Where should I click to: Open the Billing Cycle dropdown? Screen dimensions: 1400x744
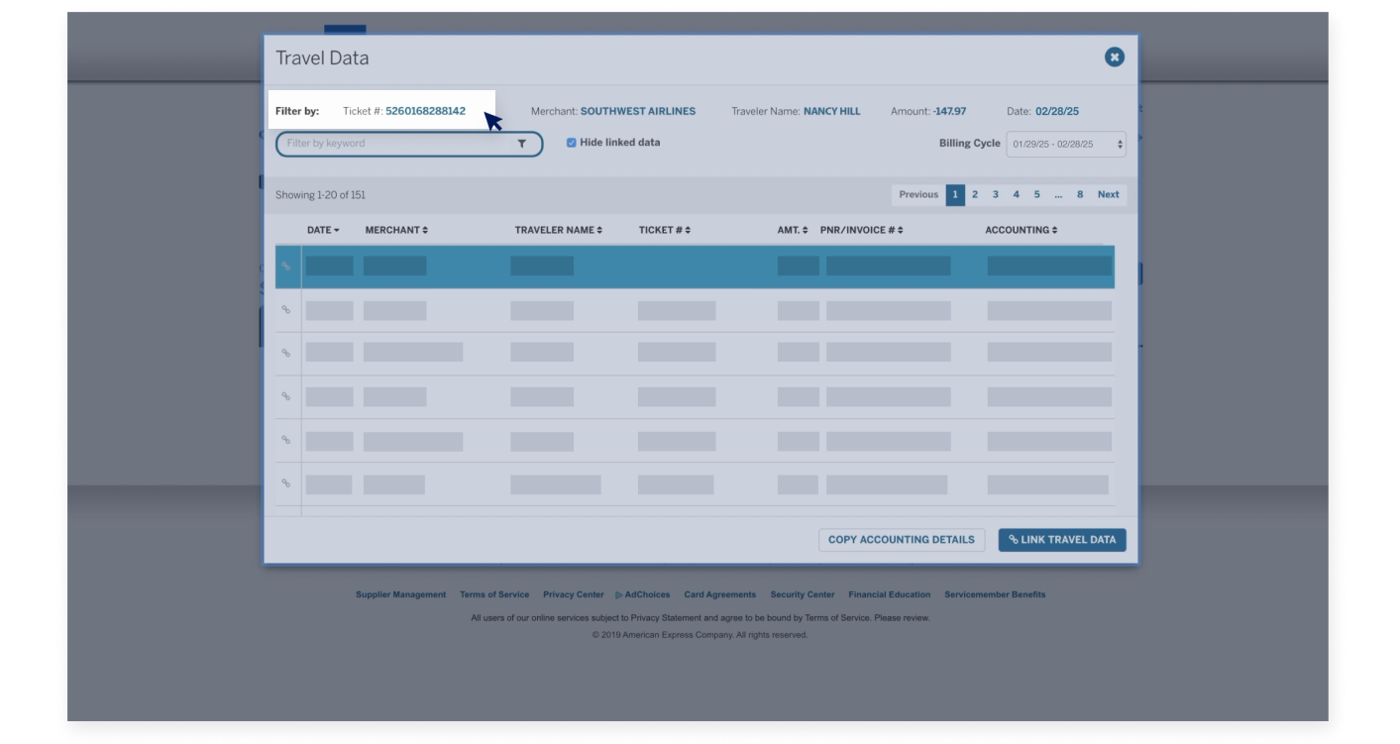(1065, 144)
